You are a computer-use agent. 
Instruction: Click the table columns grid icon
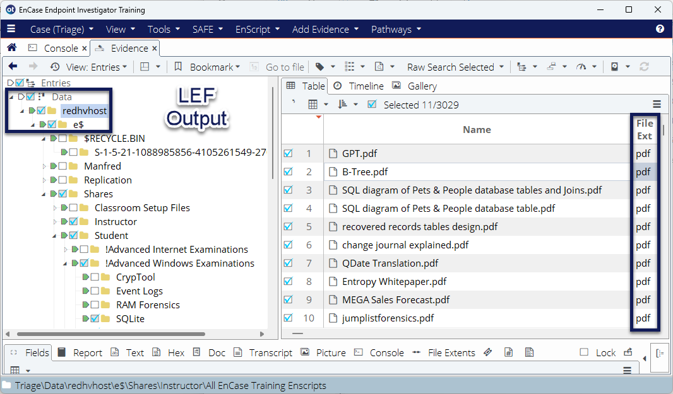click(x=313, y=104)
